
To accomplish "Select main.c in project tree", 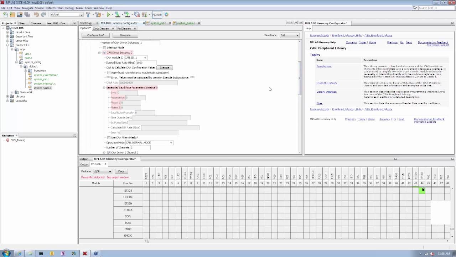I will pos(28,58).
